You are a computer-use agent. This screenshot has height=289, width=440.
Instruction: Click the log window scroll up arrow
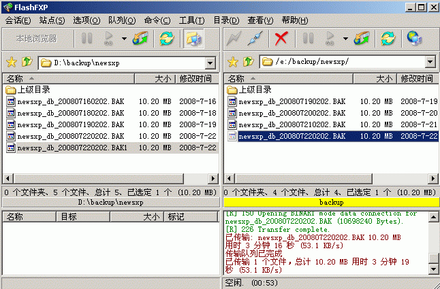click(x=434, y=217)
